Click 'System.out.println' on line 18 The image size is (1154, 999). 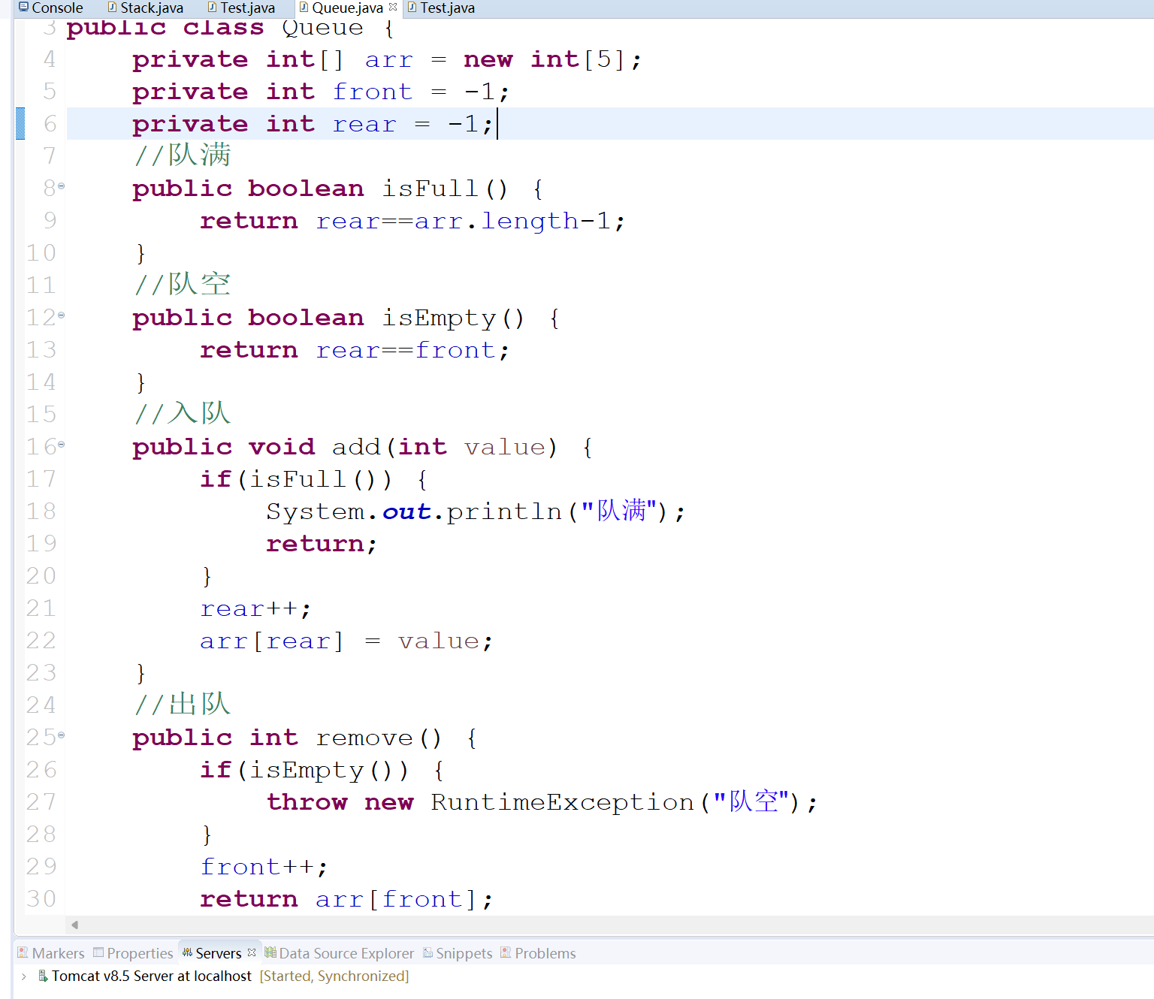(x=414, y=512)
